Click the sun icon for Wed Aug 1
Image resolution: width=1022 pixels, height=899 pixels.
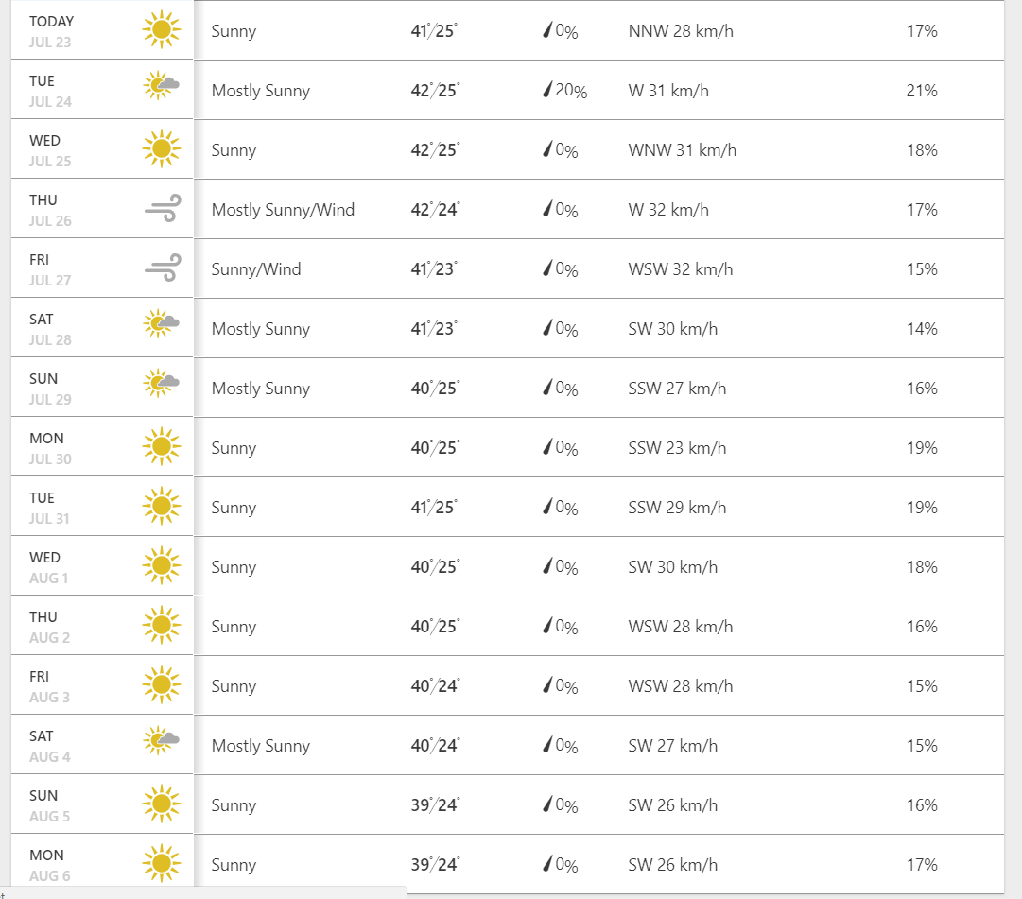pyautogui.click(x=161, y=566)
